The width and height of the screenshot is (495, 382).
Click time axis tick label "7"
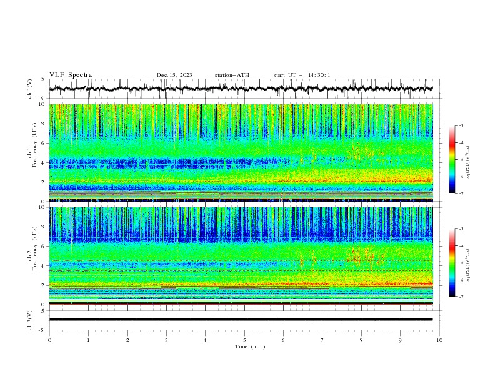[322, 340]
